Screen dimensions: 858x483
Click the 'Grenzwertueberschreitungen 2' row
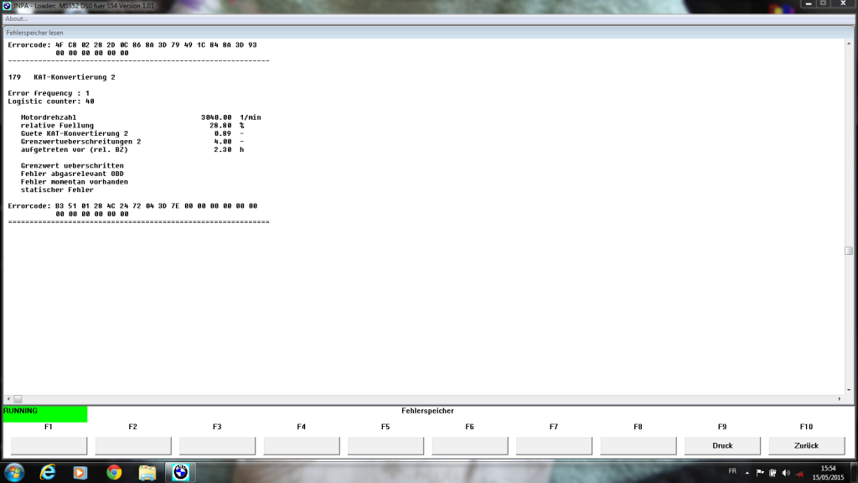click(132, 141)
